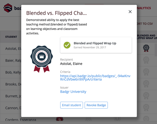Click the Badgr logo in the header
The width and height of the screenshot is (157, 124).
pos(8,8)
